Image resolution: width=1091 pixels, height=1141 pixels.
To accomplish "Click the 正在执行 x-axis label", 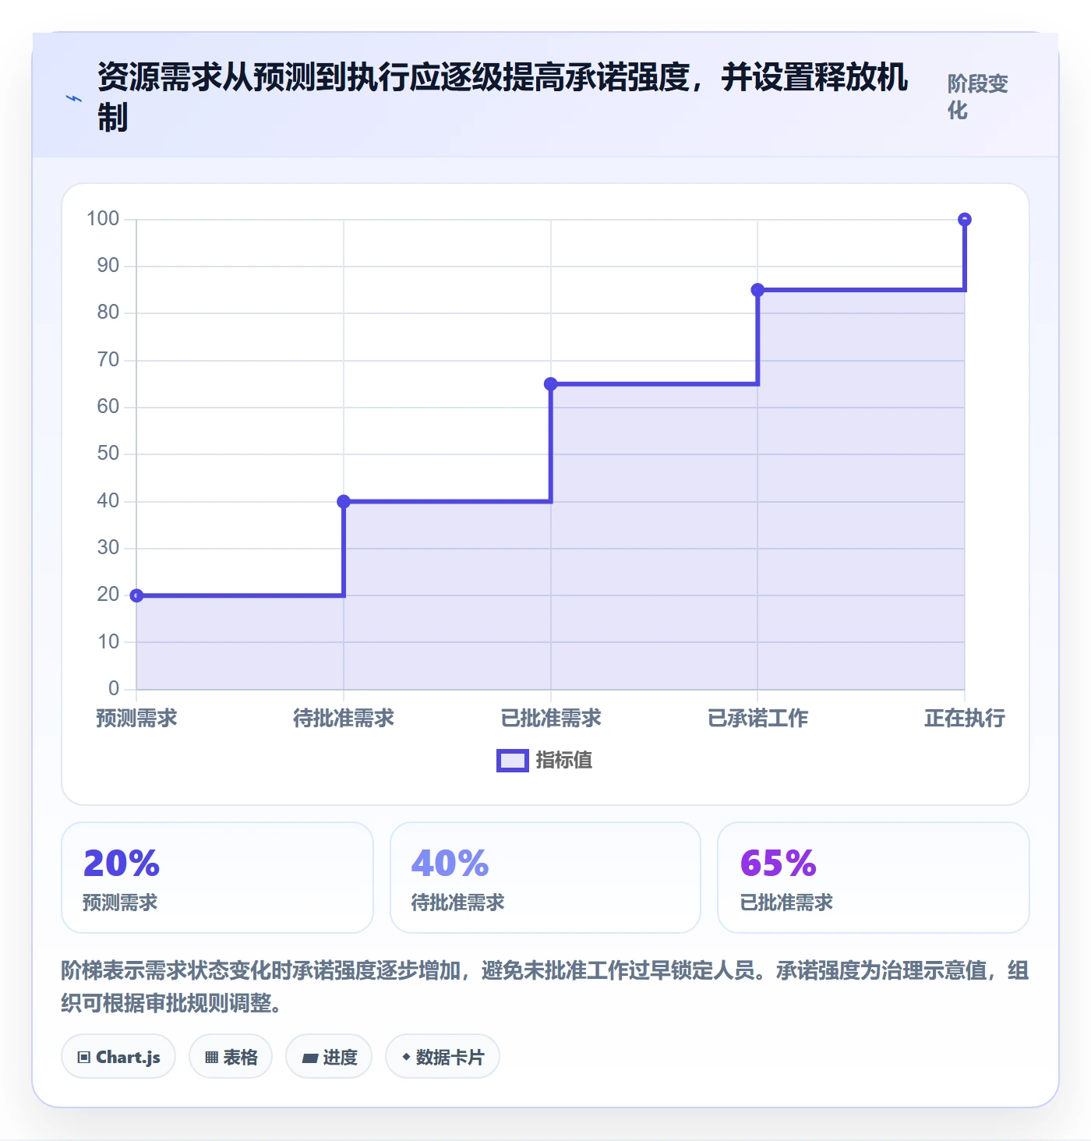I will [x=965, y=718].
